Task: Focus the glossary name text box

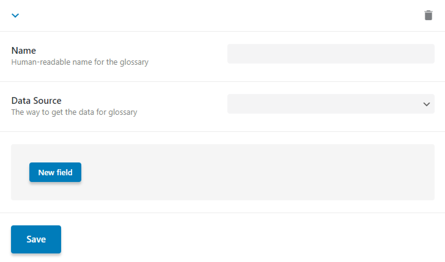Action: click(x=331, y=54)
